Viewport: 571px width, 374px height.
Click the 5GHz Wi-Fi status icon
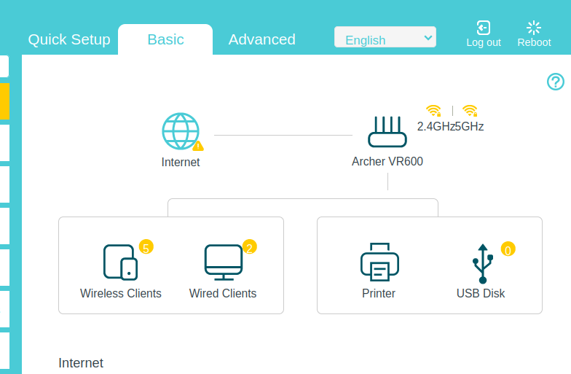[470, 111]
